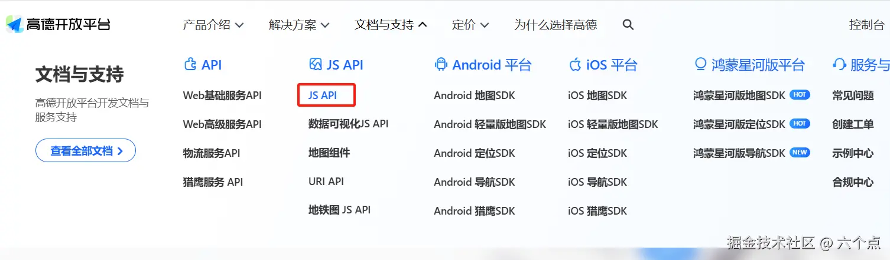Collapse the 文档与支持 dropdown menu

pos(391,25)
